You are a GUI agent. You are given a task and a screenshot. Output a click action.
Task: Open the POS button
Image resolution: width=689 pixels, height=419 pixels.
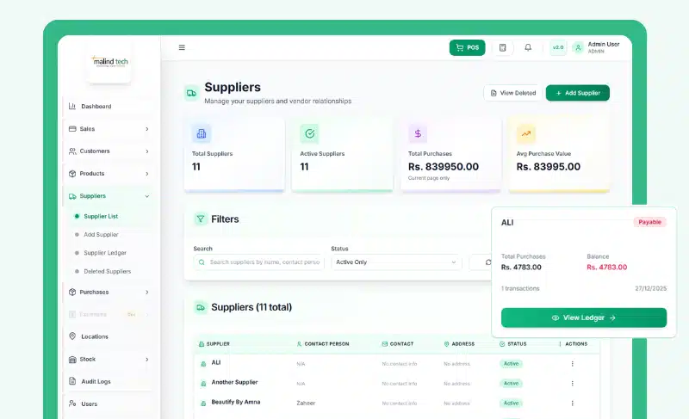tap(467, 47)
